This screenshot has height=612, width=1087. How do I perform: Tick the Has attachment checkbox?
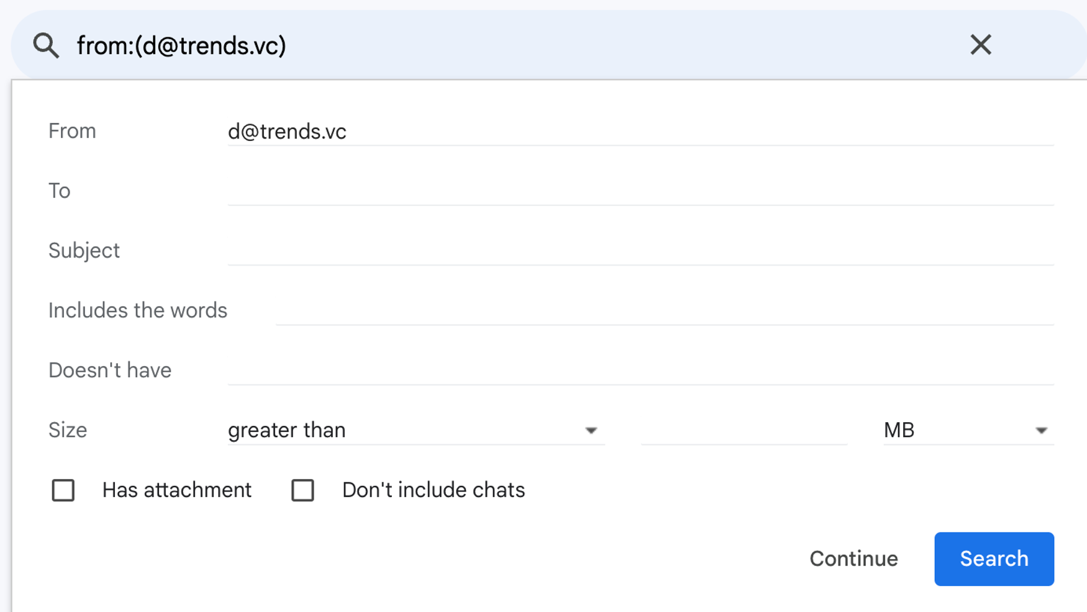(63, 490)
